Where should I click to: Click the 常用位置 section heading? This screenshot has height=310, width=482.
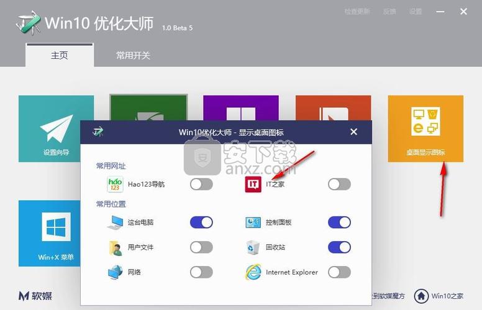pyautogui.click(x=111, y=204)
